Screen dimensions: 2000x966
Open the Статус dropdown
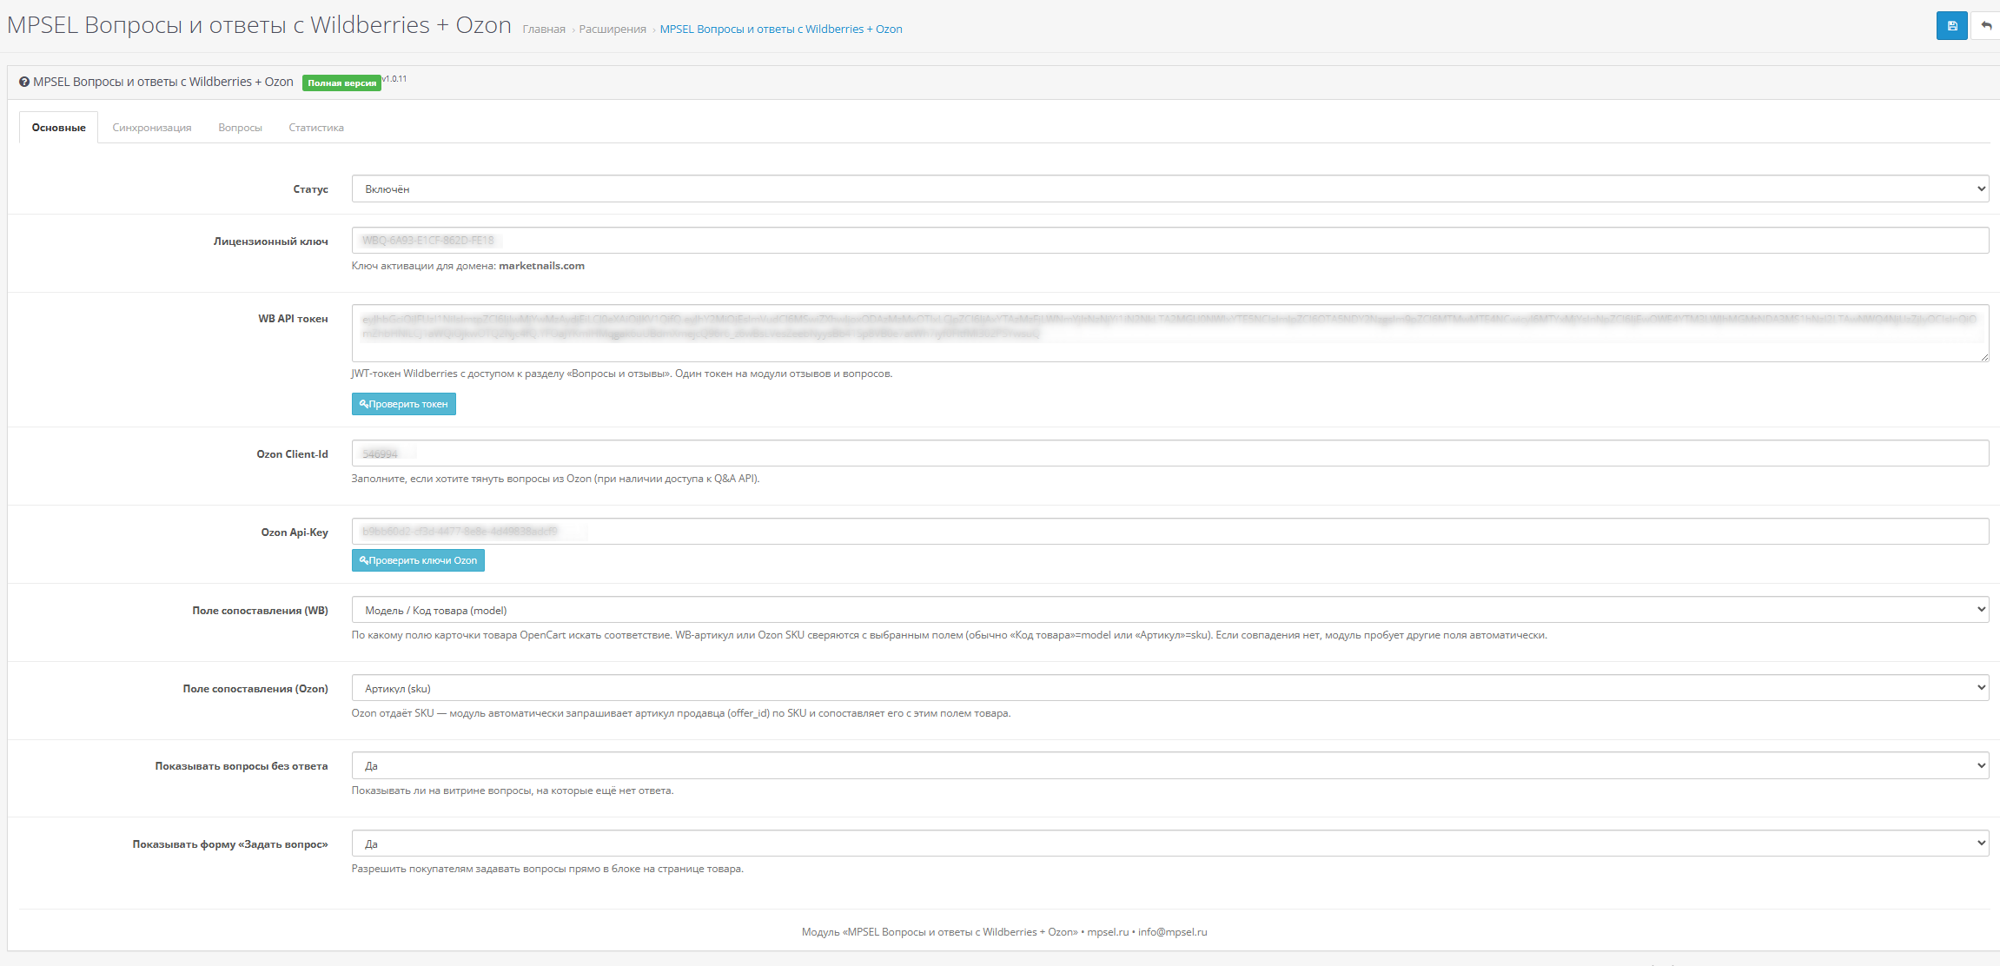(x=1170, y=189)
